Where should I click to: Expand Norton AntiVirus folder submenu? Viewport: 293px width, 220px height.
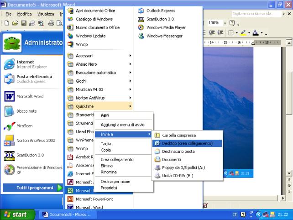pyautogui.click(x=99, y=98)
